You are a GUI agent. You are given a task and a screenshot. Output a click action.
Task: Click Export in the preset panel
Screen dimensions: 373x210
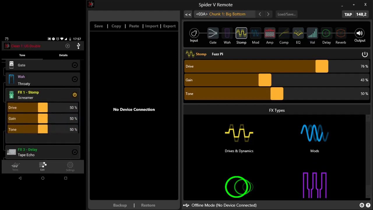point(169,26)
